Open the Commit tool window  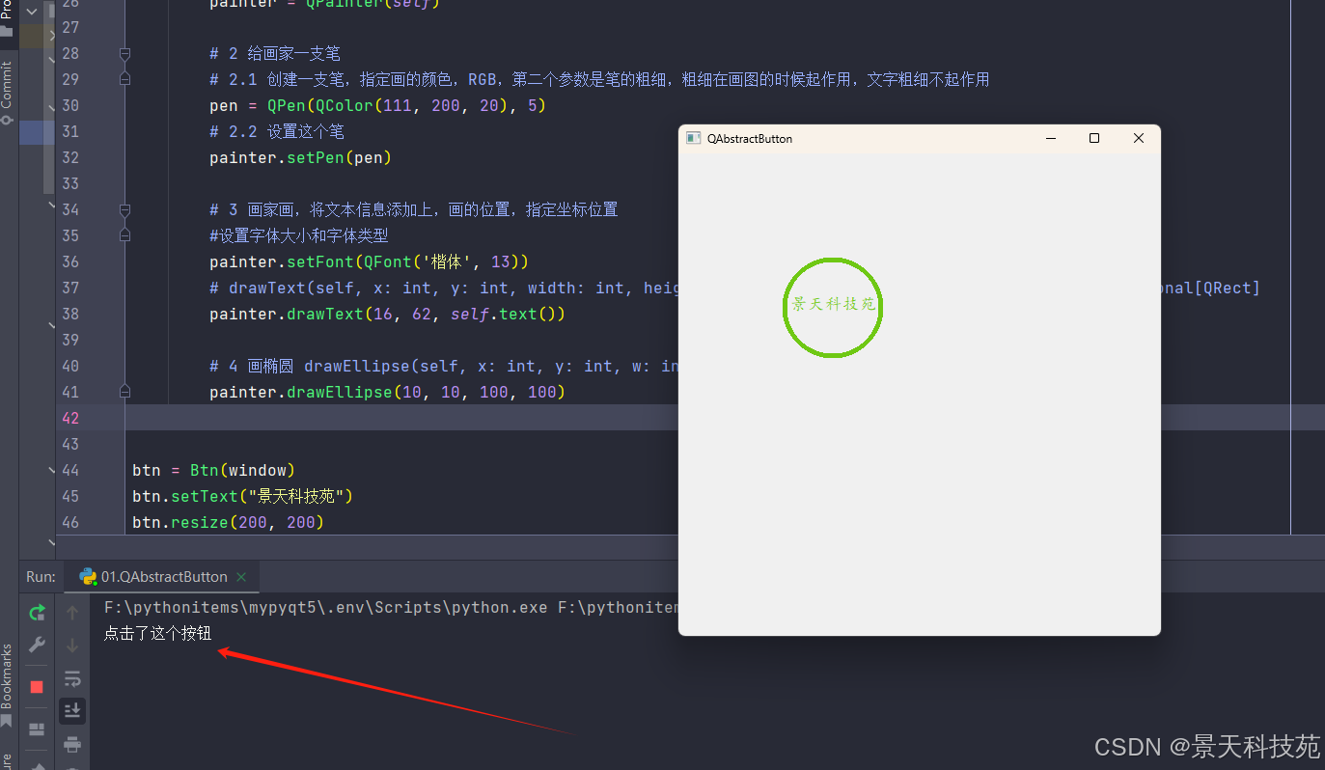(x=8, y=94)
